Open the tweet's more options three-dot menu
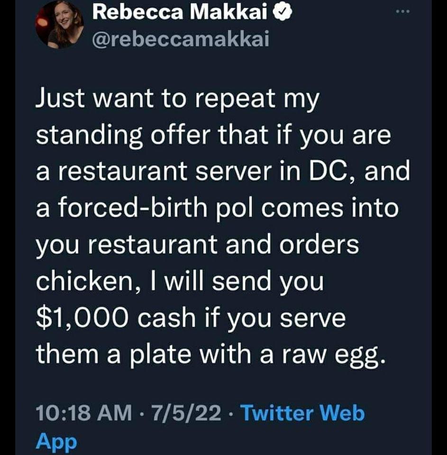447x455 pixels. (x=402, y=11)
